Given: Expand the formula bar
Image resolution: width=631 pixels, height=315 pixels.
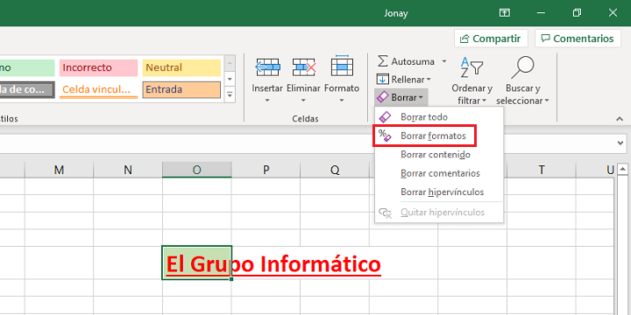Looking at the screenshot, I should click(x=621, y=143).
